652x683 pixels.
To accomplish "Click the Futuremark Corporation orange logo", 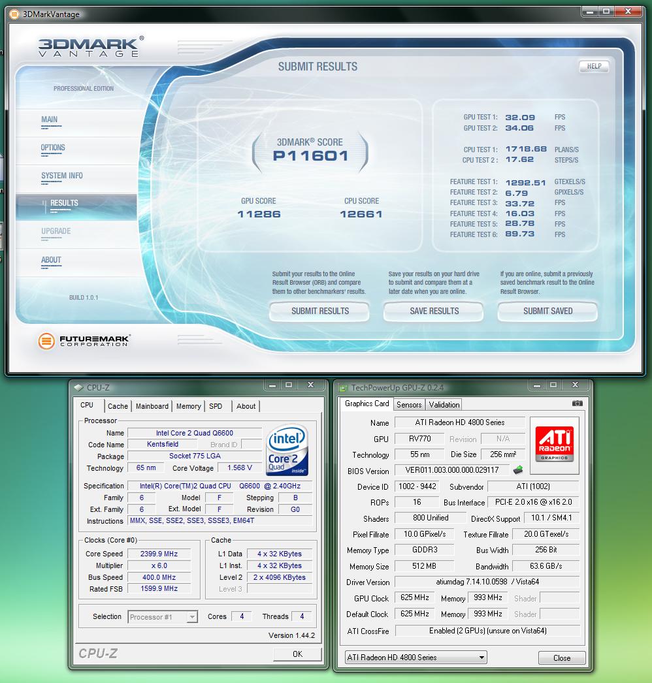I will (46, 341).
